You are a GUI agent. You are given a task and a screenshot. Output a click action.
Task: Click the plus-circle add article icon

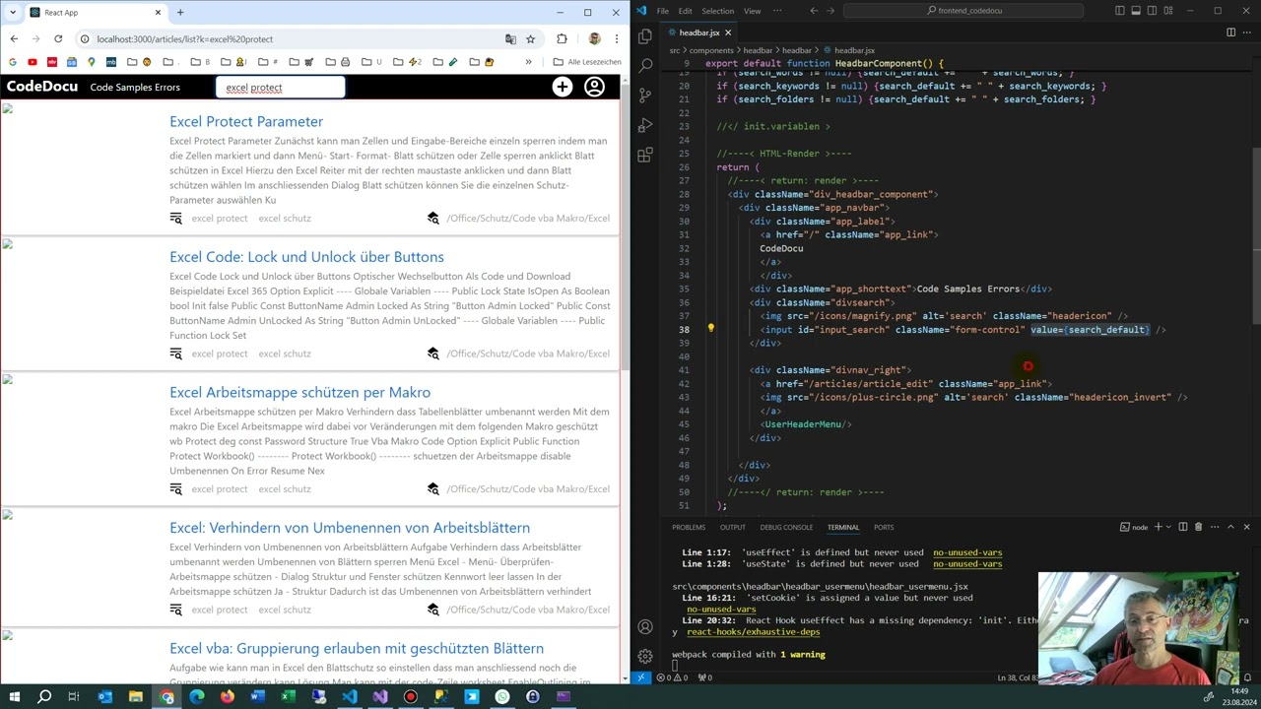tap(562, 87)
